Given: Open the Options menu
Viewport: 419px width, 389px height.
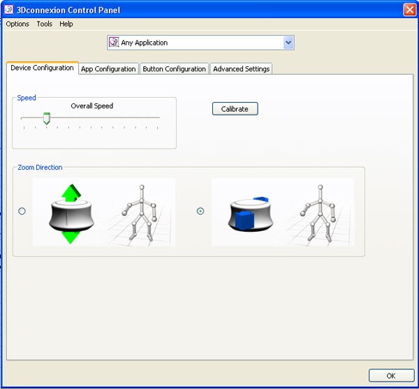Looking at the screenshot, I should 17,24.
